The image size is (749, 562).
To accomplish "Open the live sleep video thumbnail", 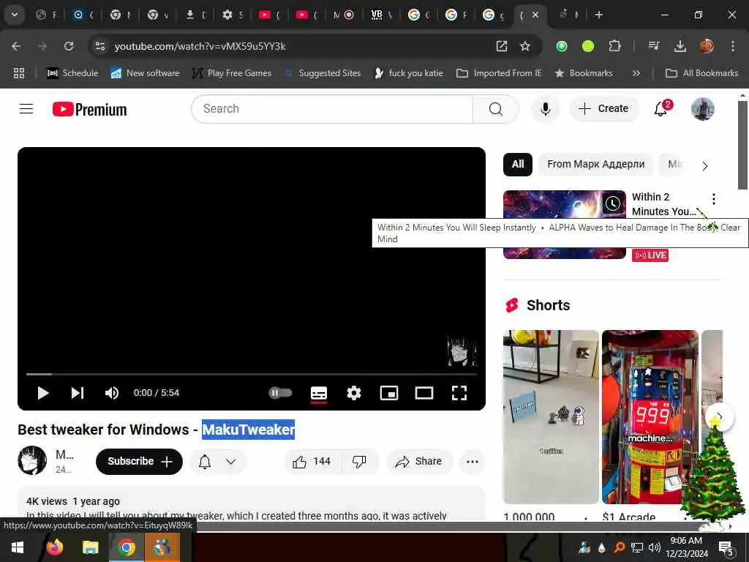I will 564,206.
